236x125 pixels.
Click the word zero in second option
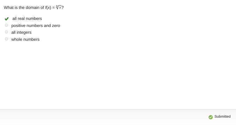click(x=56, y=26)
